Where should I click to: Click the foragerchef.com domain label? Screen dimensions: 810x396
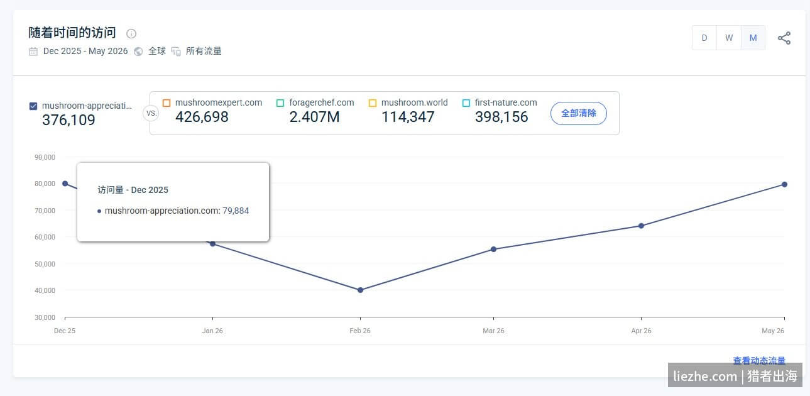(322, 102)
